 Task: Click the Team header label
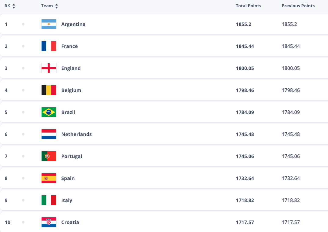click(47, 6)
